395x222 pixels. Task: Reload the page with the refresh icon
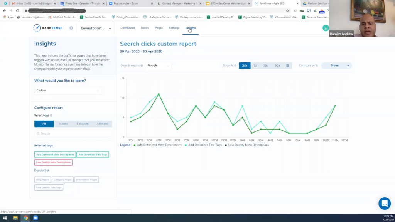[x=18, y=10]
